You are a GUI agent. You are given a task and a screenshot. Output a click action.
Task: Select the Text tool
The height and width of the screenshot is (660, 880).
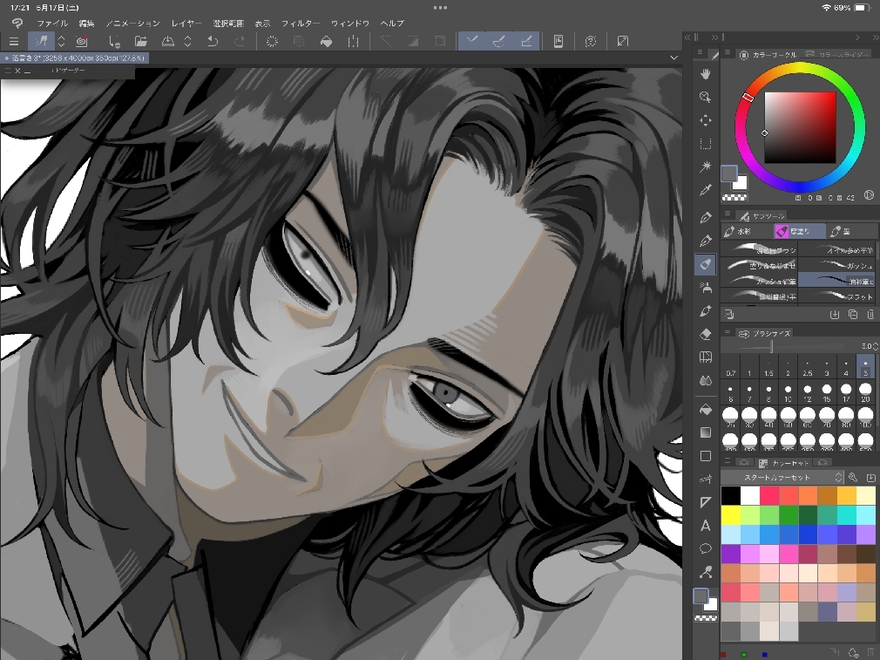706,526
